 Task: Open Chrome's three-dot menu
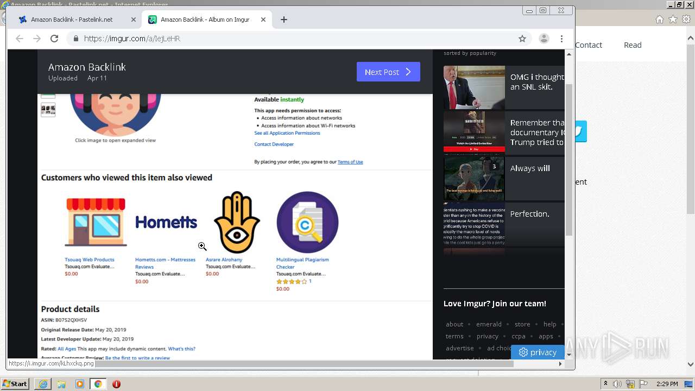[x=562, y=39]
